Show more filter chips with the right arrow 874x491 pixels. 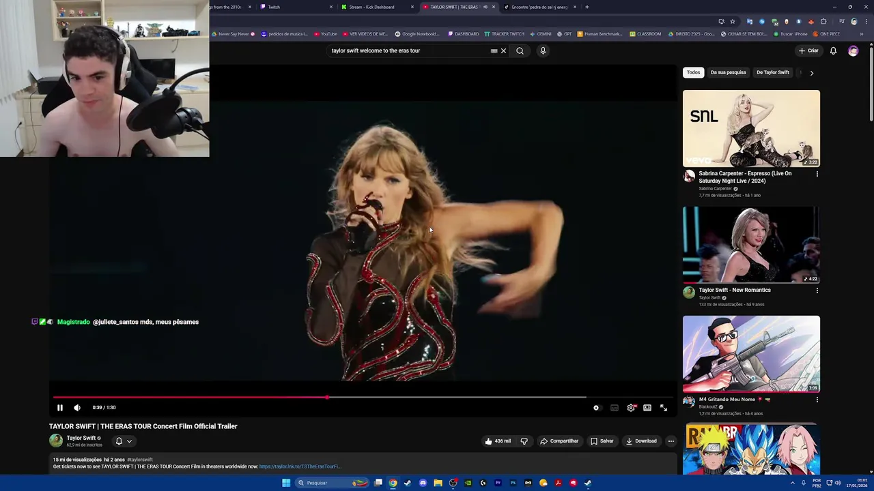tap(811, 73)
